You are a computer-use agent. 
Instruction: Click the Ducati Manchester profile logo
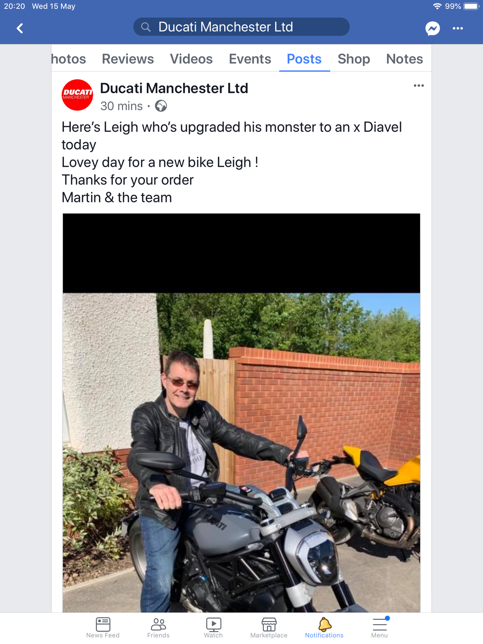77,95
